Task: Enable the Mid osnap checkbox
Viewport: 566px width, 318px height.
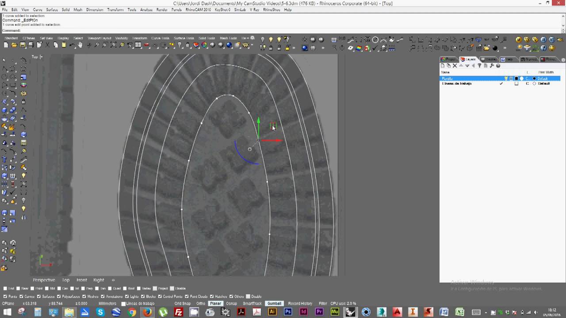Action: [47, 288]
